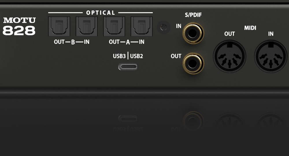Click the letter B under optical ports
Screen dimensions: 289x156
coord(73,42)
